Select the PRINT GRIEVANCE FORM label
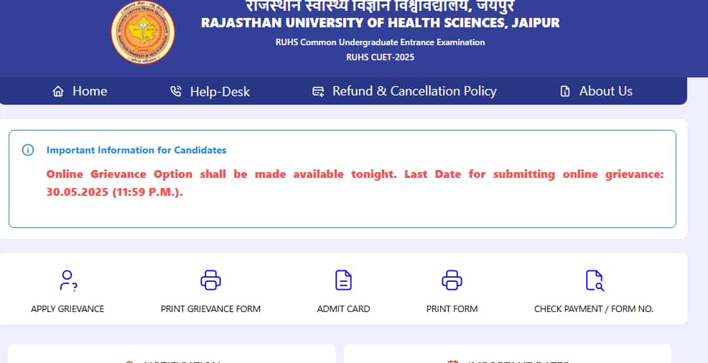 click(x=210, y=308)
